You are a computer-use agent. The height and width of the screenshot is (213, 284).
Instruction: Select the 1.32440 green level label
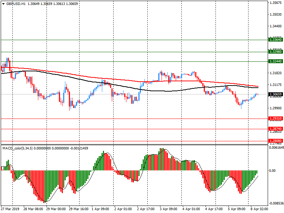(x=275, y=61)
